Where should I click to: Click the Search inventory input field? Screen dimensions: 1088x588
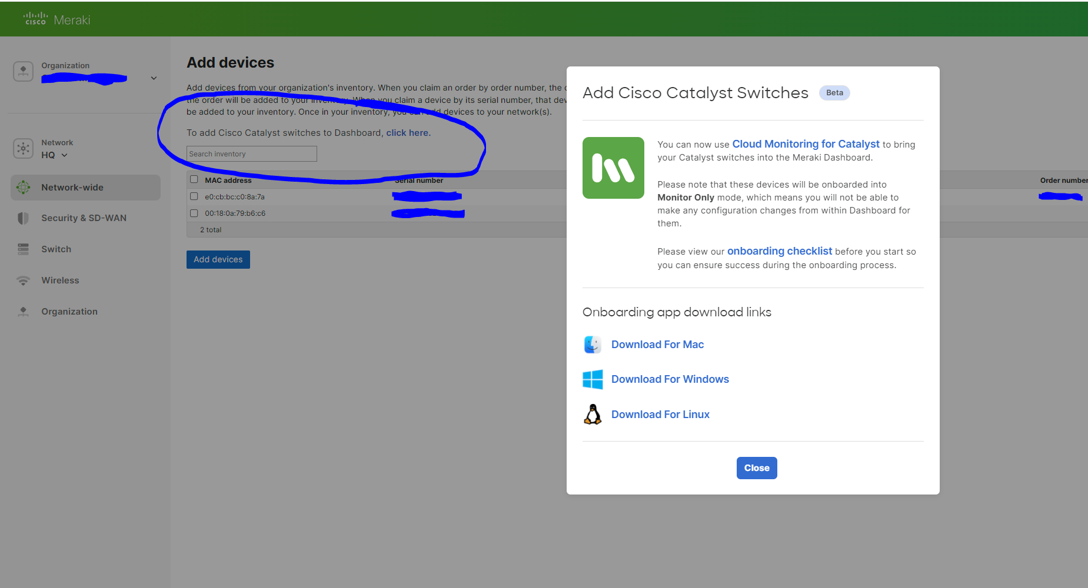[x=251, y=153]
